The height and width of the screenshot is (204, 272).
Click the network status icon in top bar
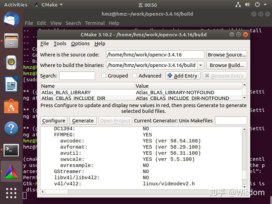[238, 5]
